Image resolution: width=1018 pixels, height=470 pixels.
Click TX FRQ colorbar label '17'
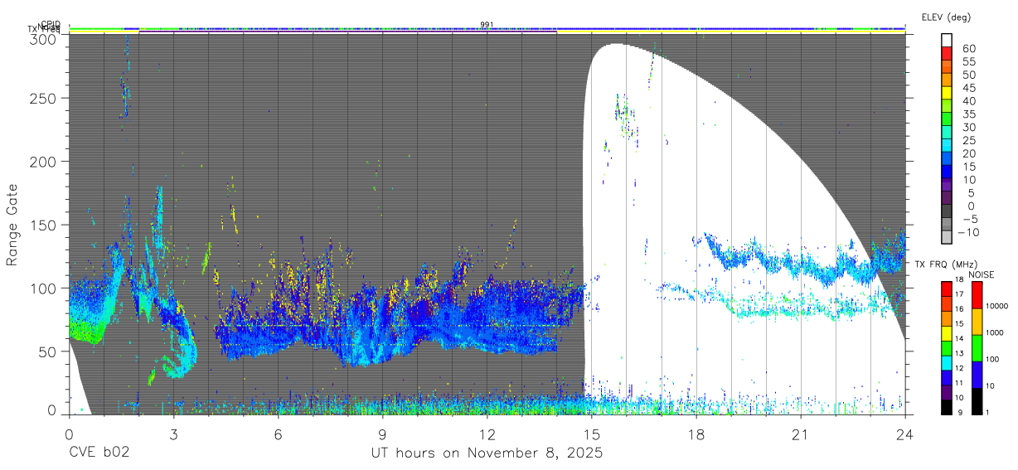point(961,294)
